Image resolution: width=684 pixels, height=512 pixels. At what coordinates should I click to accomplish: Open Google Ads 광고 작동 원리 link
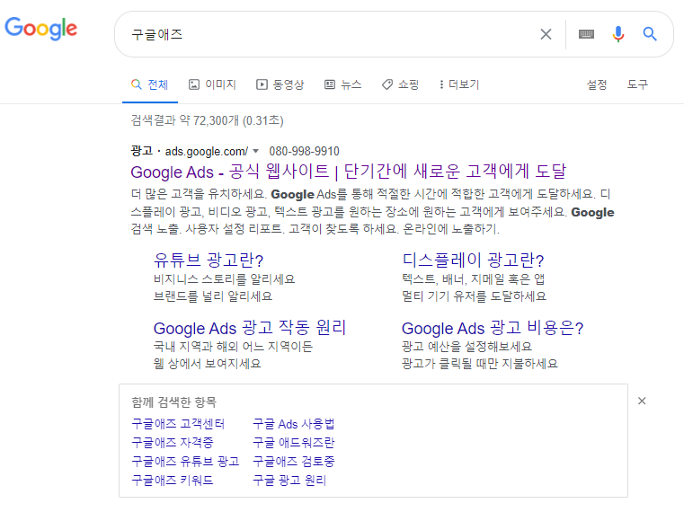(250, 328)
